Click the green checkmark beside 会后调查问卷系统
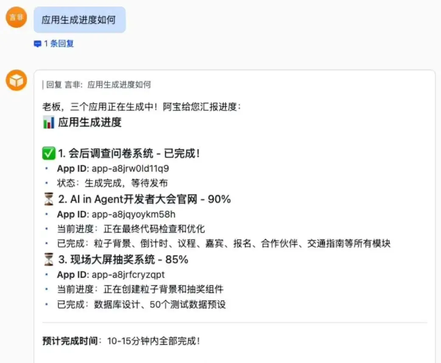 pyautogui.click(x=49, y=154)
